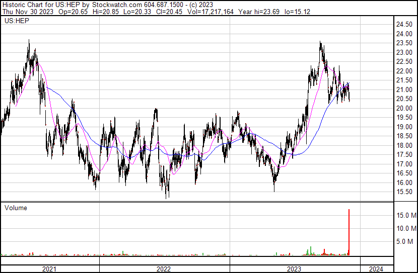Click the tall red volume spike bar
The image size is (418, 273).
[x=349, y=231]
